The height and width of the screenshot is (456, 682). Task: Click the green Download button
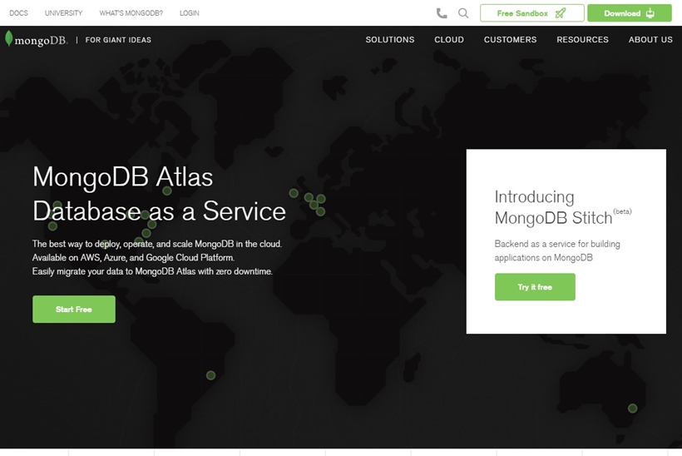(x=630, y=13)
